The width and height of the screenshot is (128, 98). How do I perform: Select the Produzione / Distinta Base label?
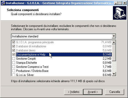click(32, 71)
